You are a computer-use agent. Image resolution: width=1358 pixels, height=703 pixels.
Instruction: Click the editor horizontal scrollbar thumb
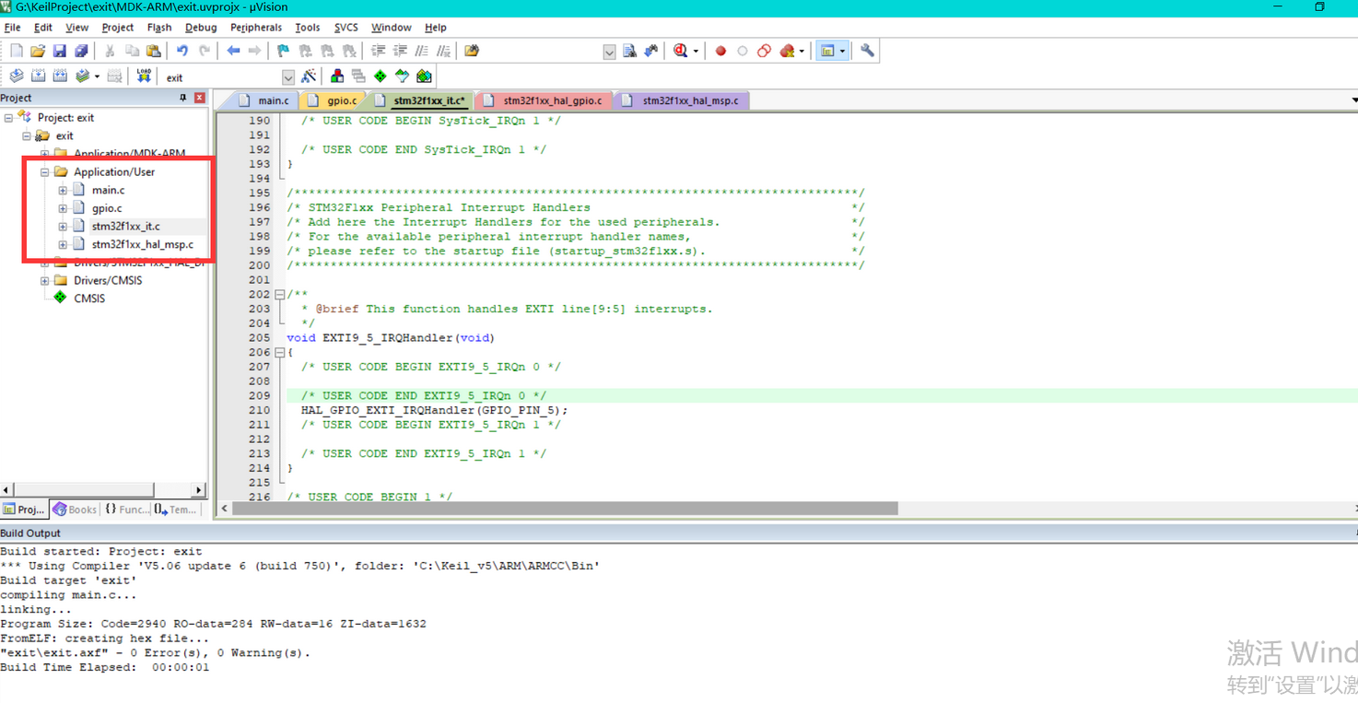(565, 509)
